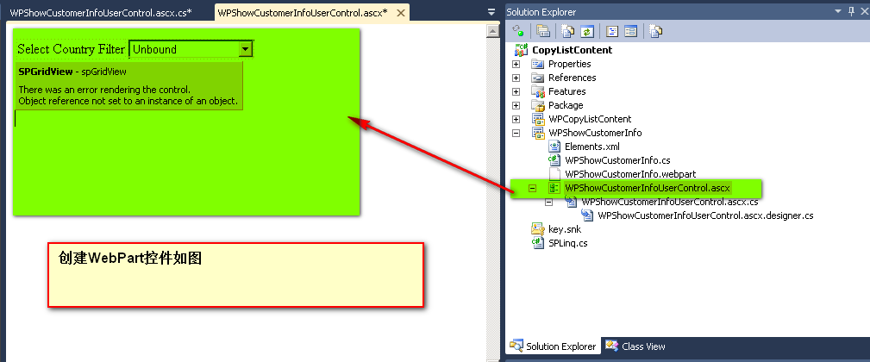Click the Properties folder icon
The height and width of the screenshot is (362, 870).
[x=538, y=64]
